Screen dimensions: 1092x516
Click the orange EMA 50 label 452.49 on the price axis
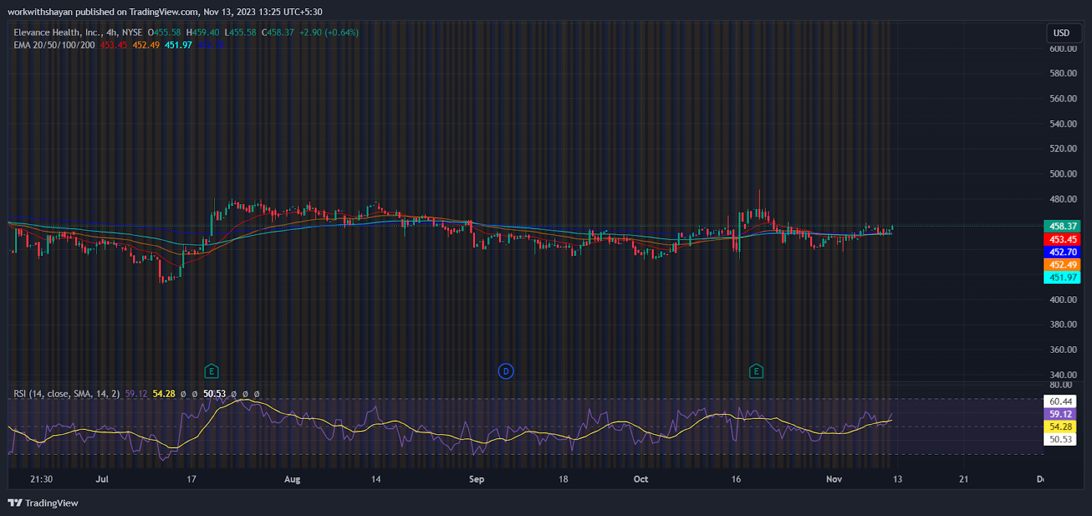pyautogui.click(x=1062, y=265)
